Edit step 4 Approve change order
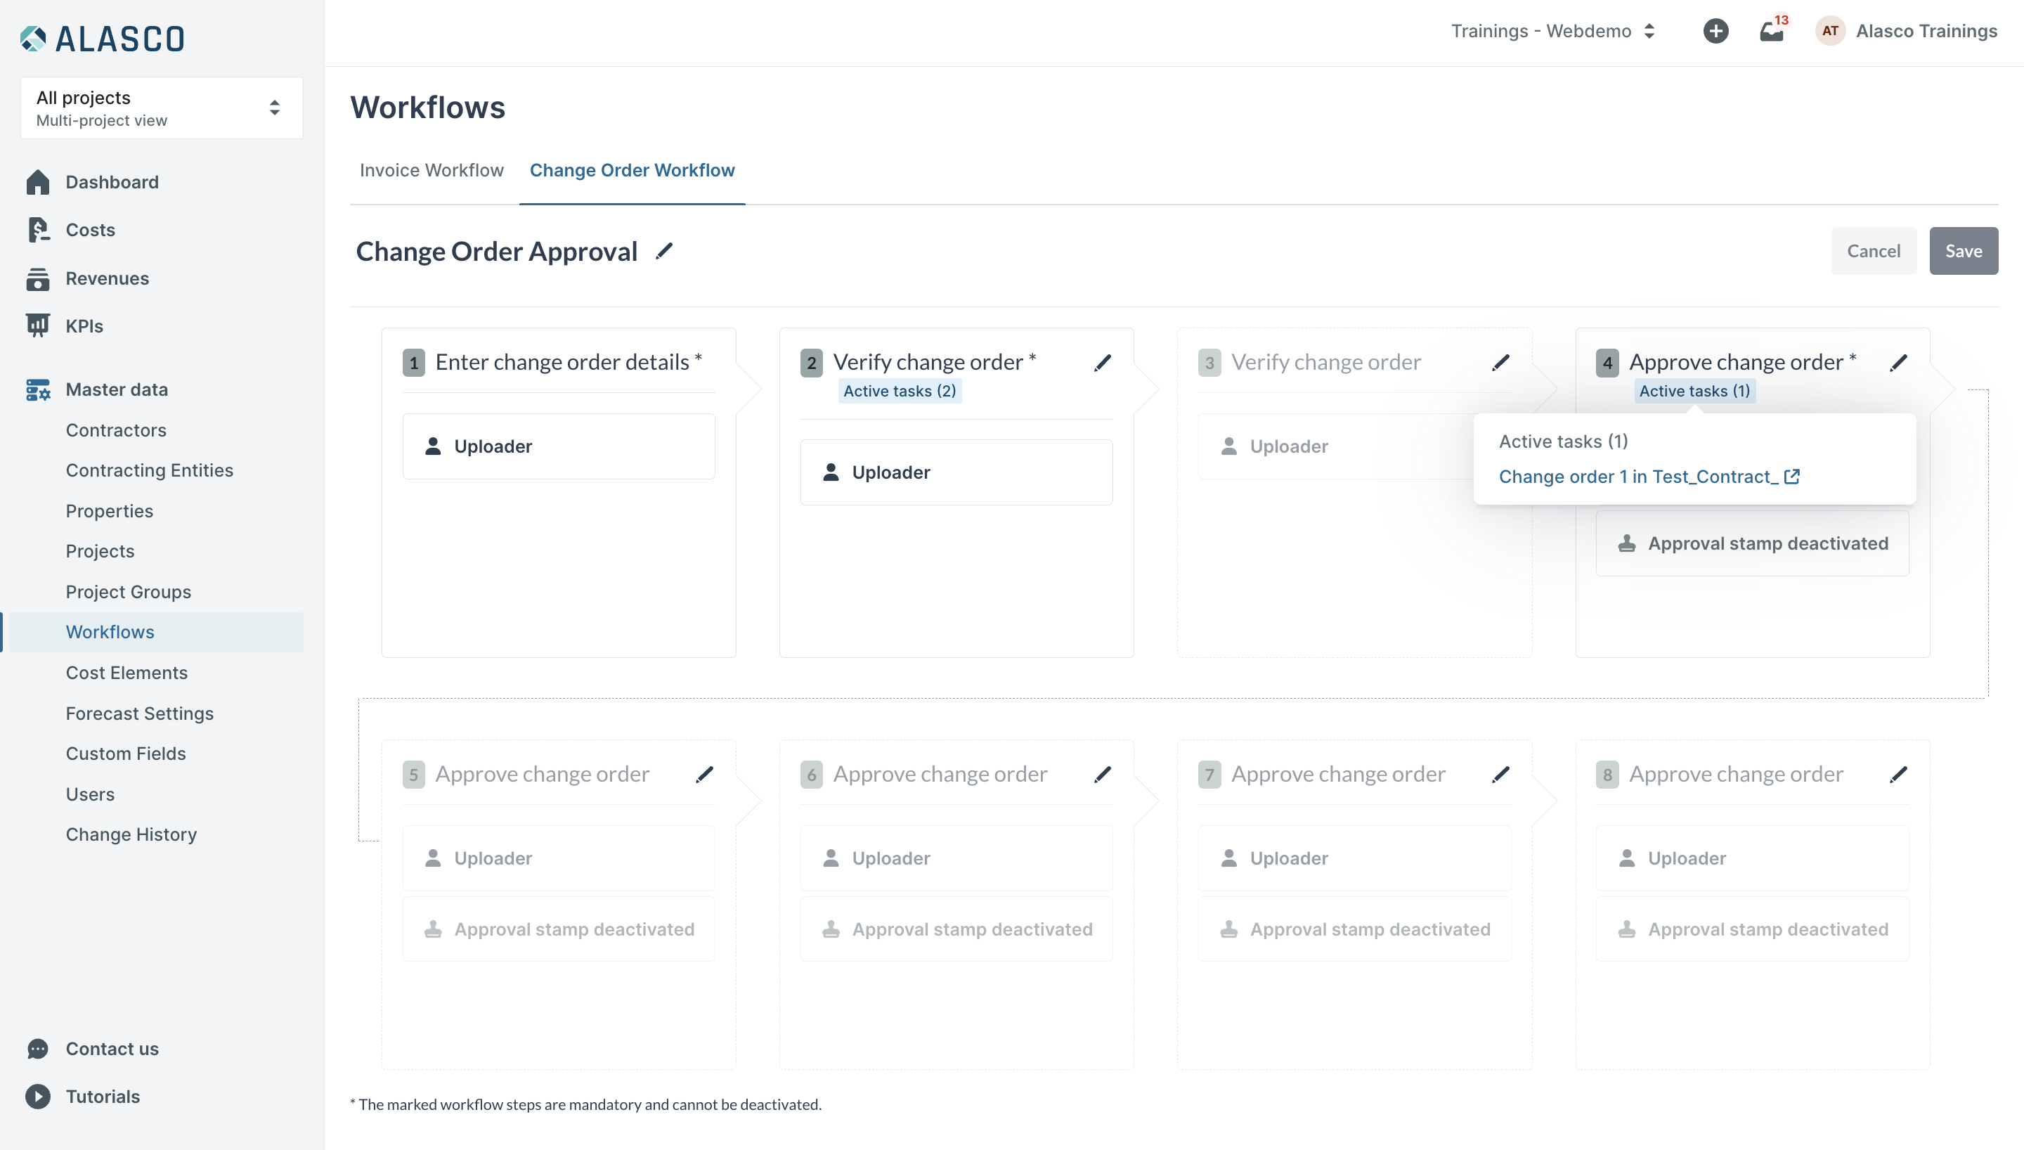Viewport: 2024px width, 1150px height. pos(1898,363)
